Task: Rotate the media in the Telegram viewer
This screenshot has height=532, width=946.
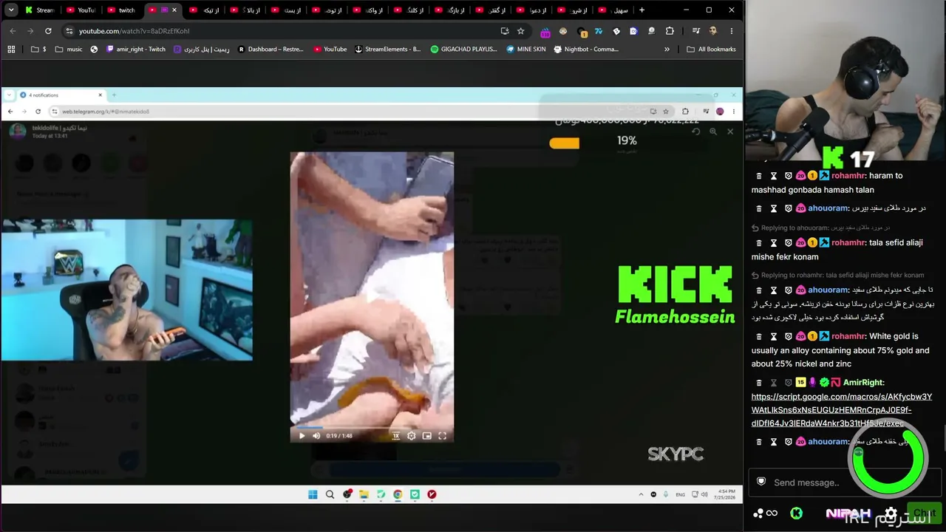Action: pos(695,132)
